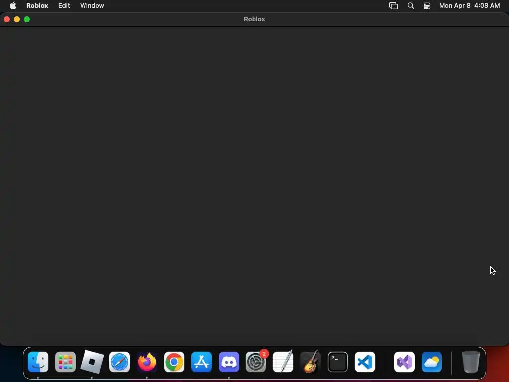The image size is (509, 382).
Task: Launch Safari from the dock
Action: (119, 362)
